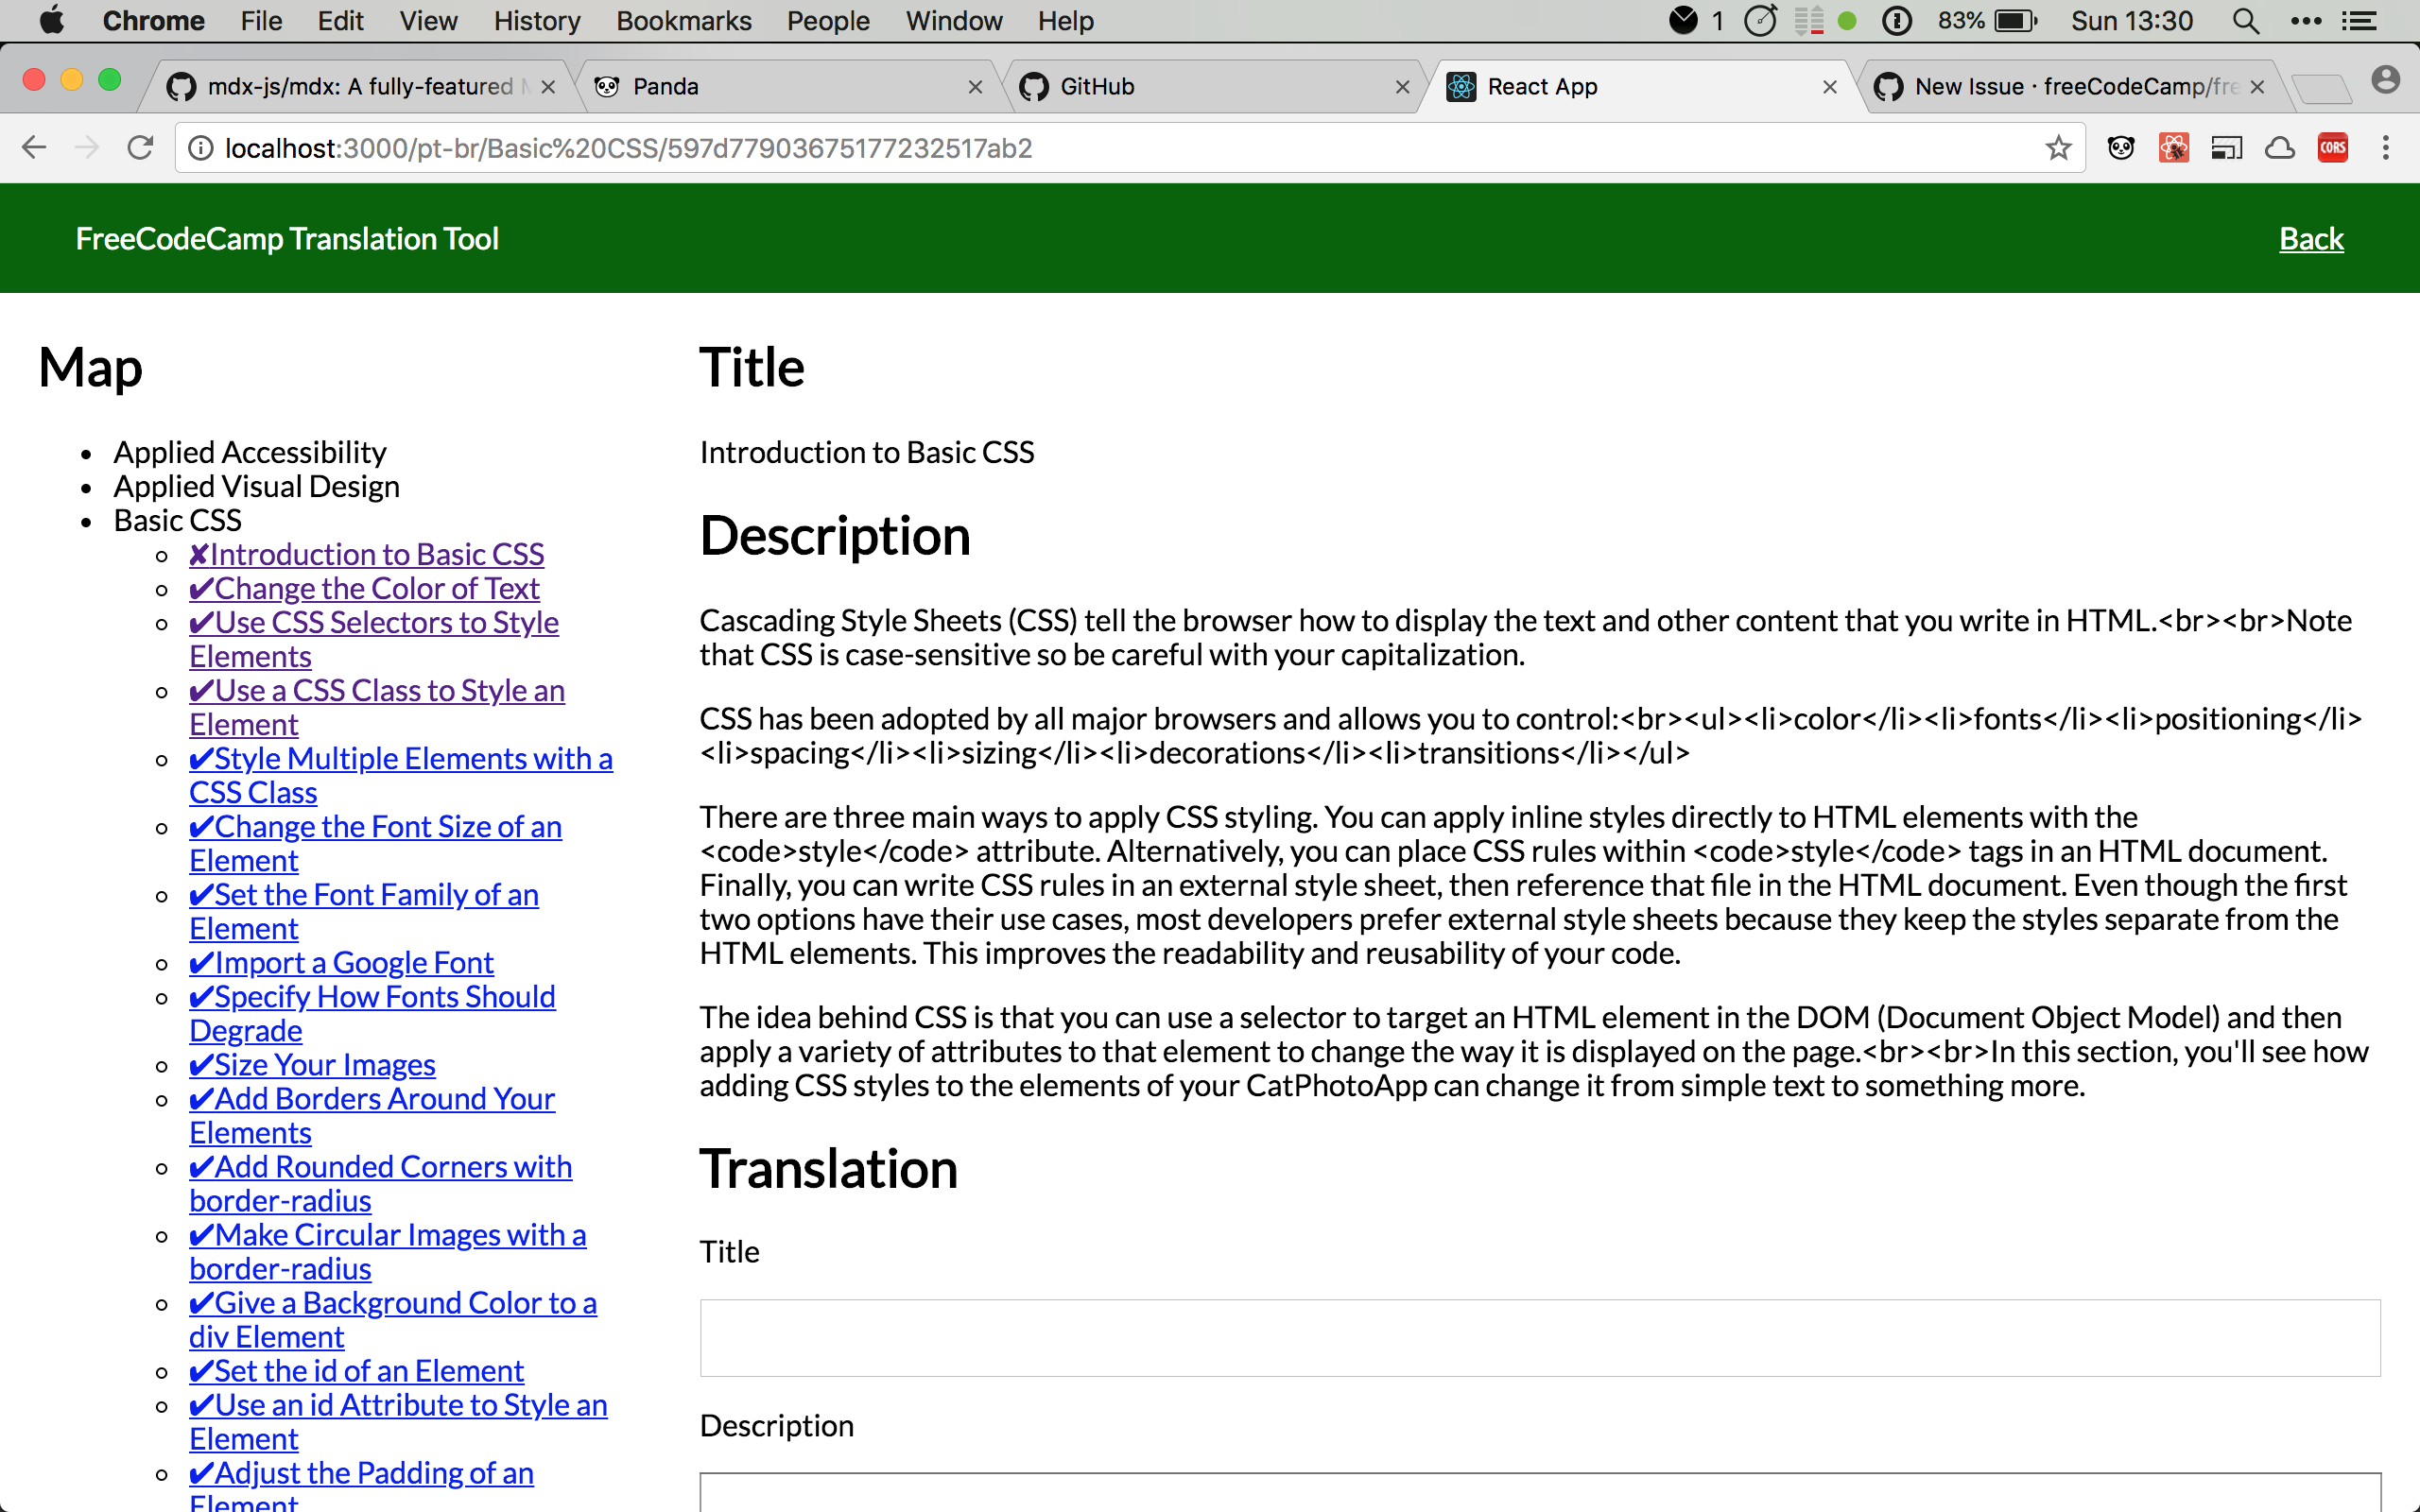Click the browser forward arrow
Image resolution: width=2420 pixels, height=1512 pixels.
tap(87, 148)
